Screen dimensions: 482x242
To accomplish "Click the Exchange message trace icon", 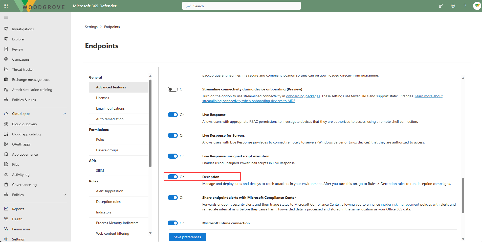I will coord(6,79).
